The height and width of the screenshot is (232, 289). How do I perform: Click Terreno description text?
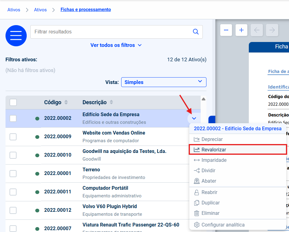(x=91, y=169)
